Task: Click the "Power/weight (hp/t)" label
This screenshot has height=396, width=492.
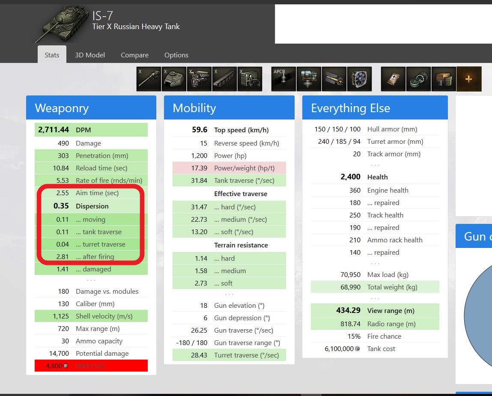Action: (245, 168)
